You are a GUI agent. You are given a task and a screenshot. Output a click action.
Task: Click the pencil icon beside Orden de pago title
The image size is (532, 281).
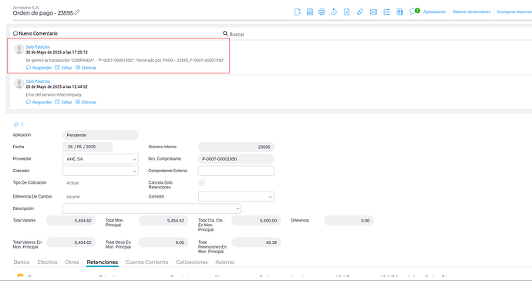[x=77, y=12]
